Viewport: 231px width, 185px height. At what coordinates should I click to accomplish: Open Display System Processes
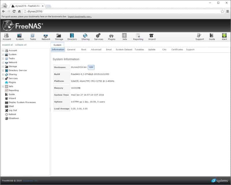[22, 102]
